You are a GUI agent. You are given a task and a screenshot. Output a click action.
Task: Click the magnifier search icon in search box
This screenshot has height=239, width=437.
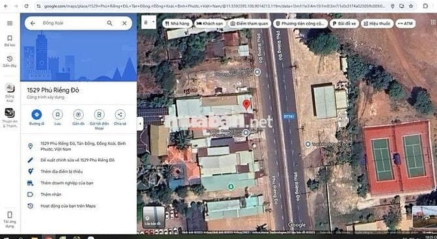[110, 23]
